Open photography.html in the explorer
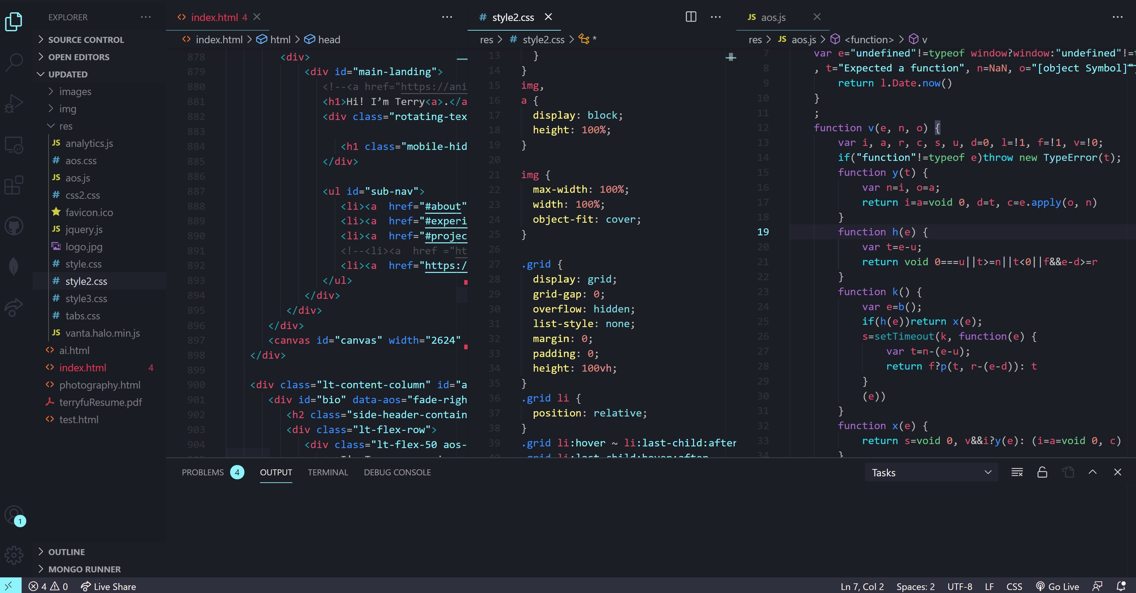 100,385
